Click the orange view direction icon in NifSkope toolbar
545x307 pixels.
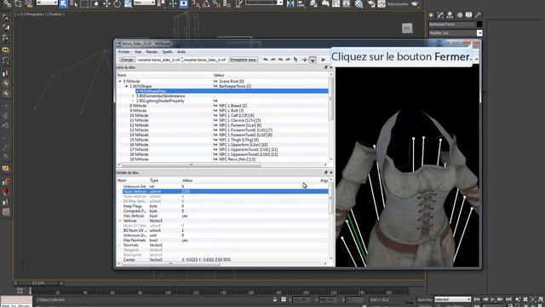coord(280,60)
